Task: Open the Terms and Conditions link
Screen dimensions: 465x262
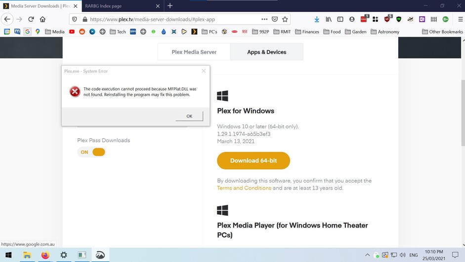Action: coord(244,188)
